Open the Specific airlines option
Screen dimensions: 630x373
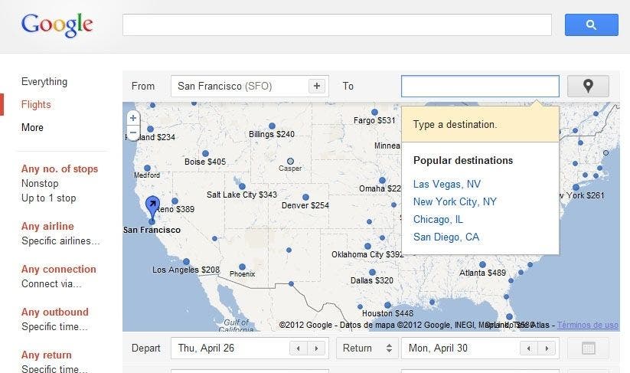[x=60, y=240]
